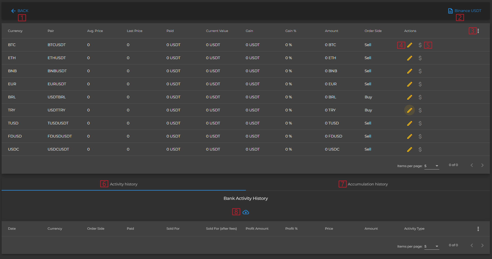Open the three-dot menu in currency table header

click(x=478, y=31)
